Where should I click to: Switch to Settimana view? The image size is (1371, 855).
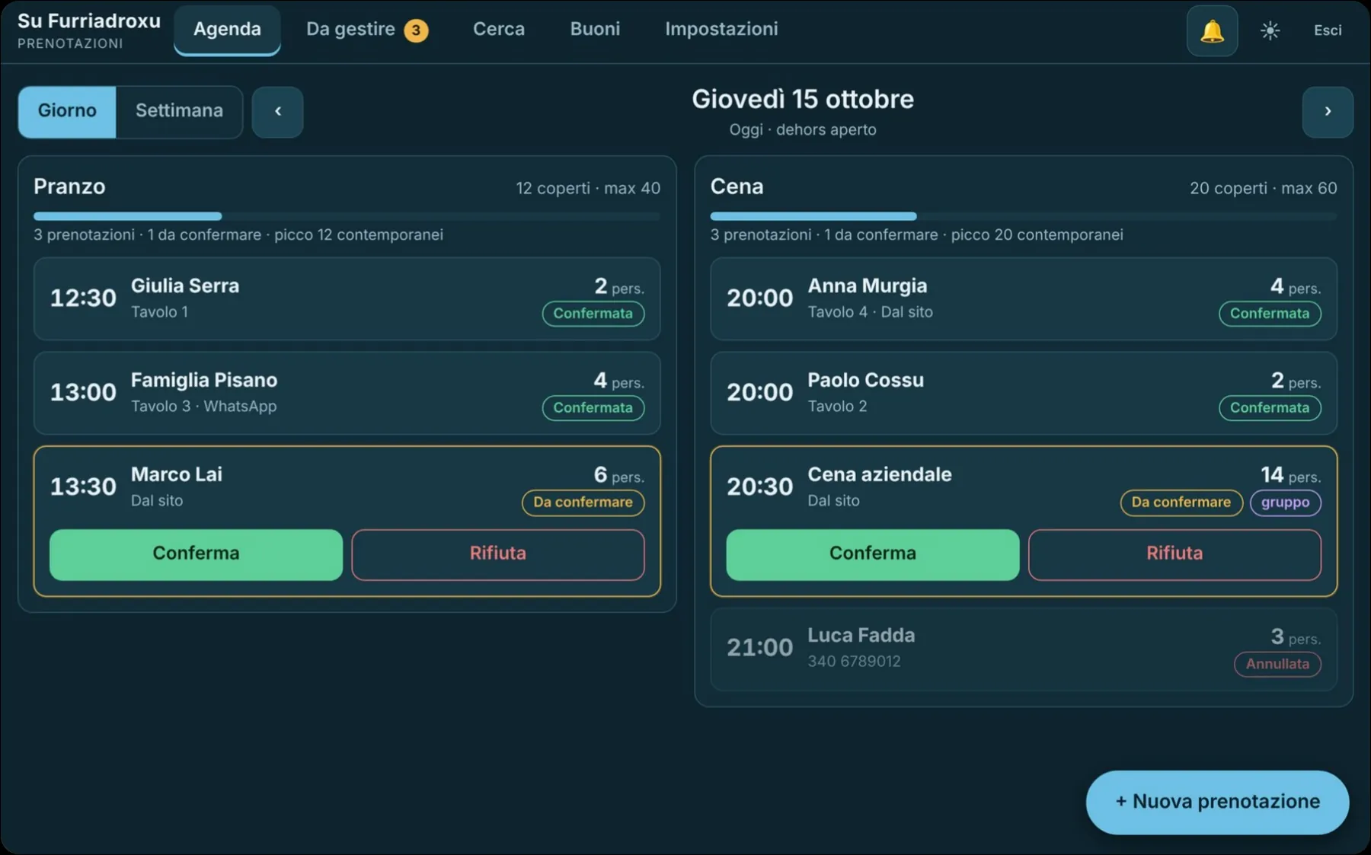pos(179,111)
